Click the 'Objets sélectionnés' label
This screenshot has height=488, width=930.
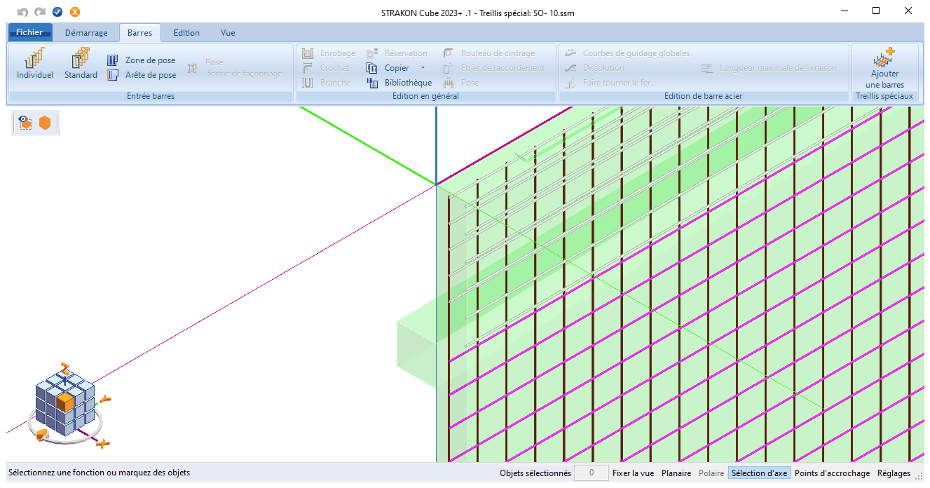coord(535,473)
